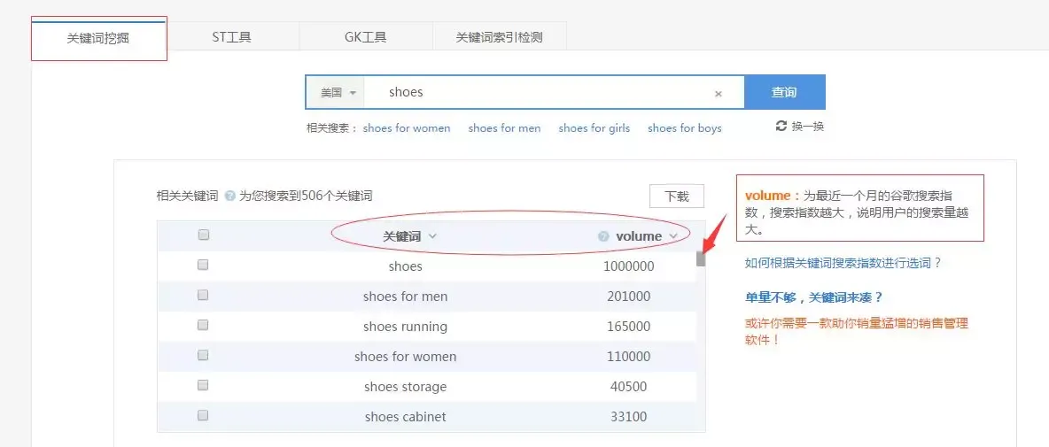Click the refresh icon next to 换一换

coord(781,126)
